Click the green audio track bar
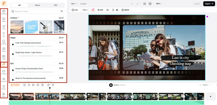217x105 pixels. [107, 103]
